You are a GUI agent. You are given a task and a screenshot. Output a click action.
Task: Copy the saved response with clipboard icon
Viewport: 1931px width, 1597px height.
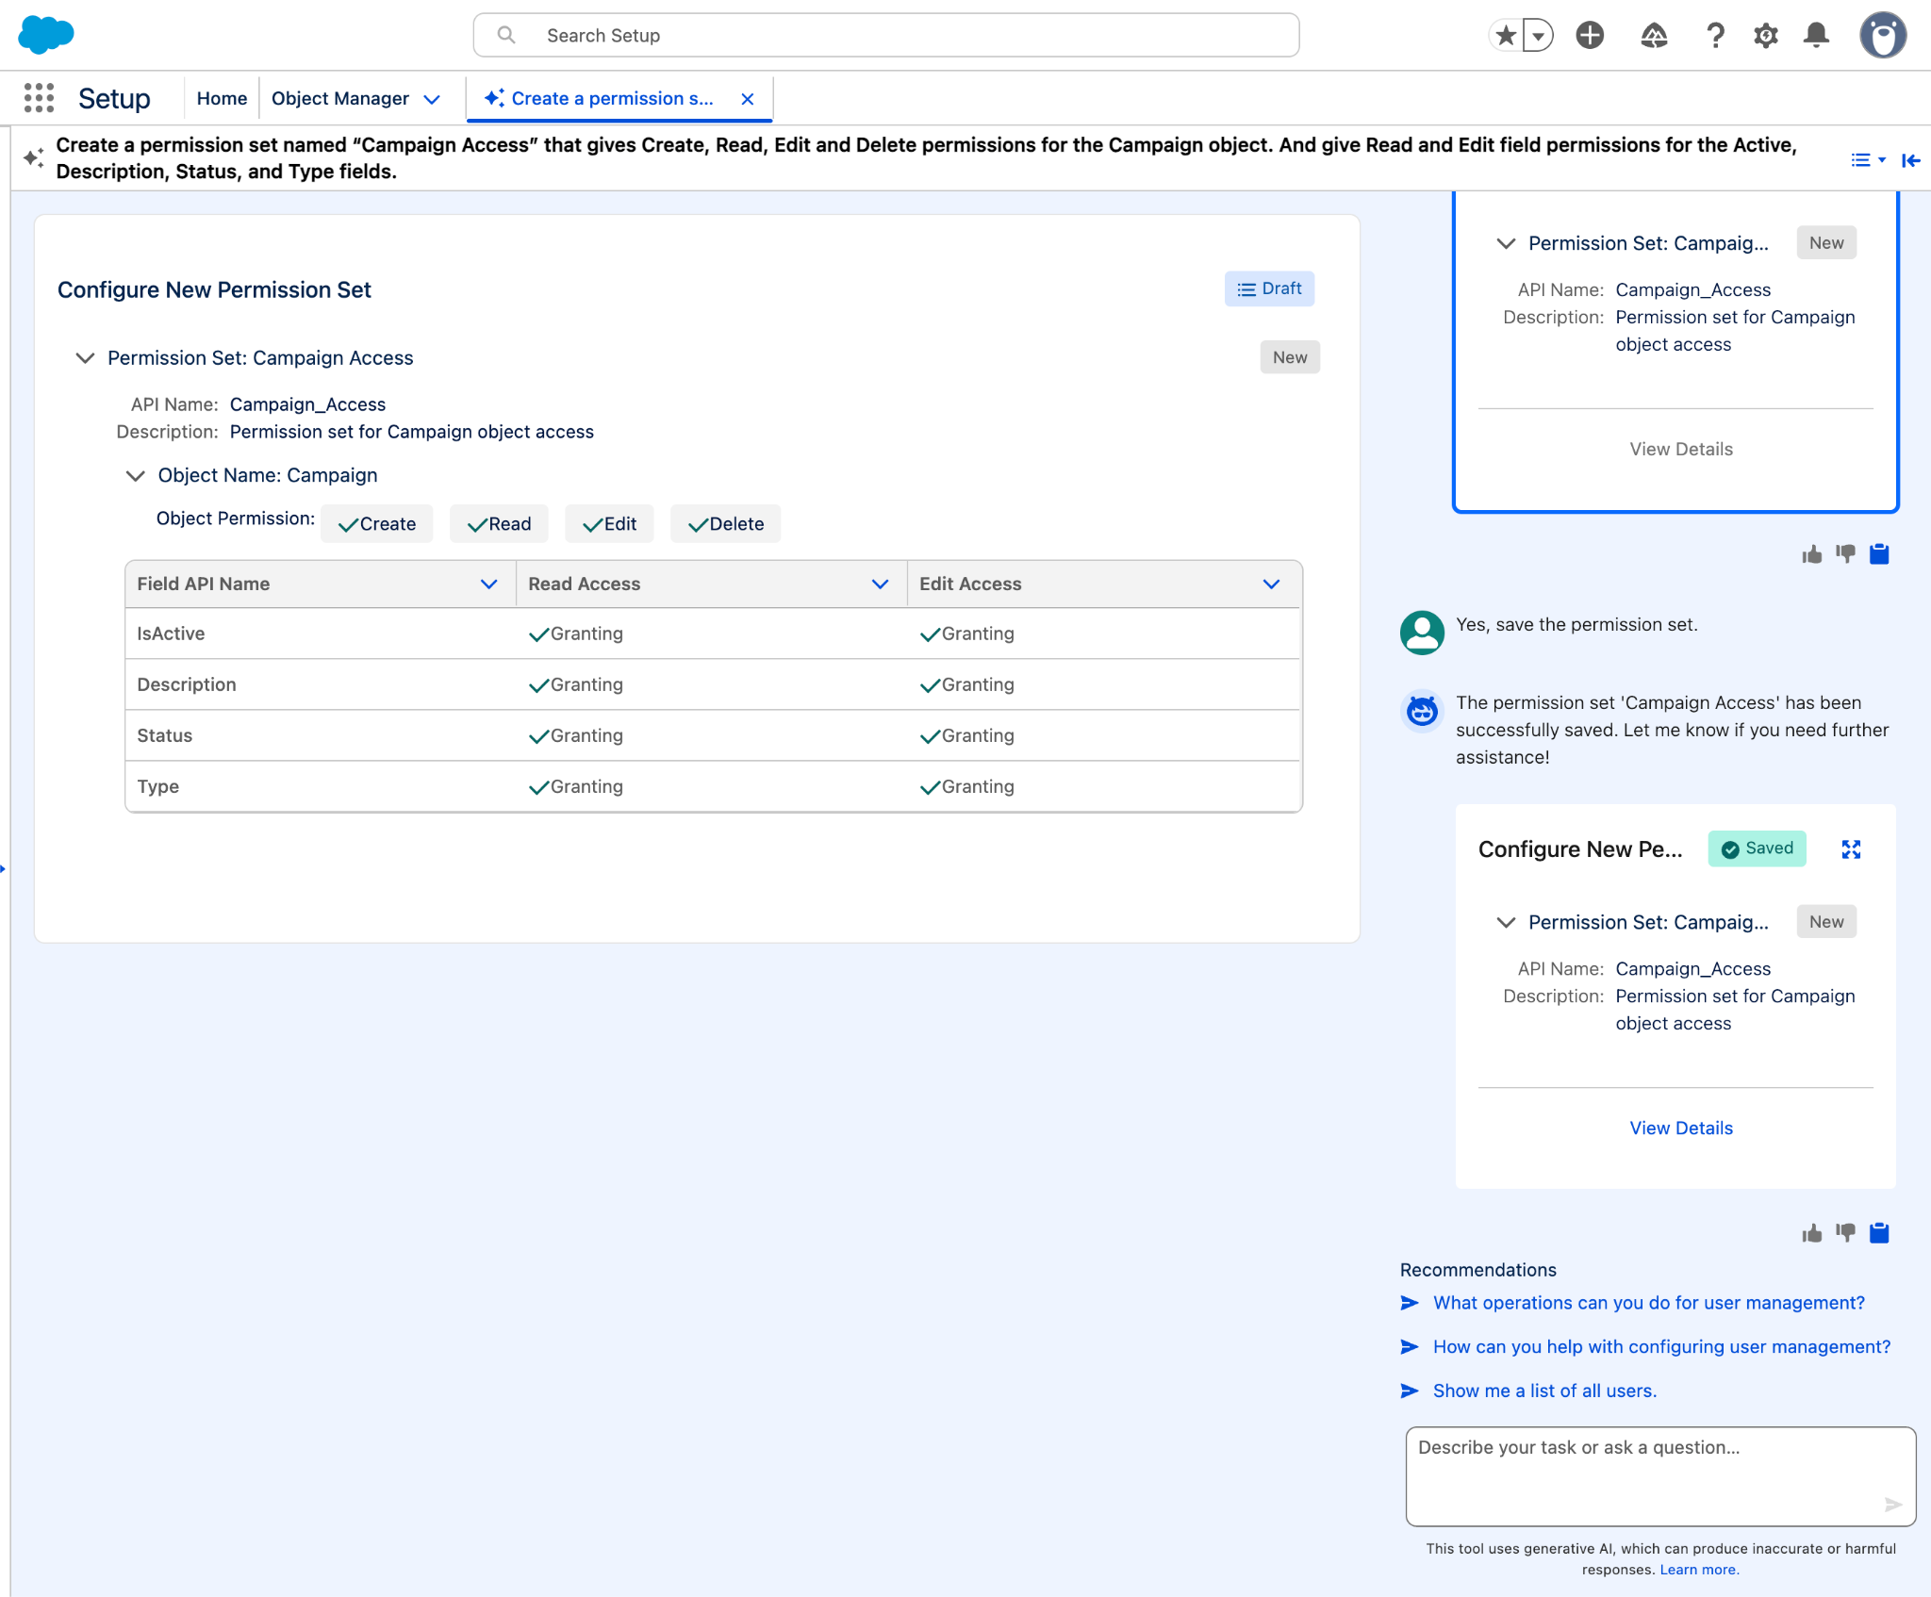1879,1233
